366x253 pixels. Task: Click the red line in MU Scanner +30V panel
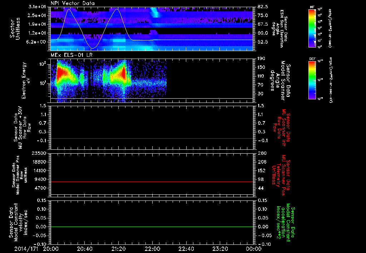click(152, 138)
